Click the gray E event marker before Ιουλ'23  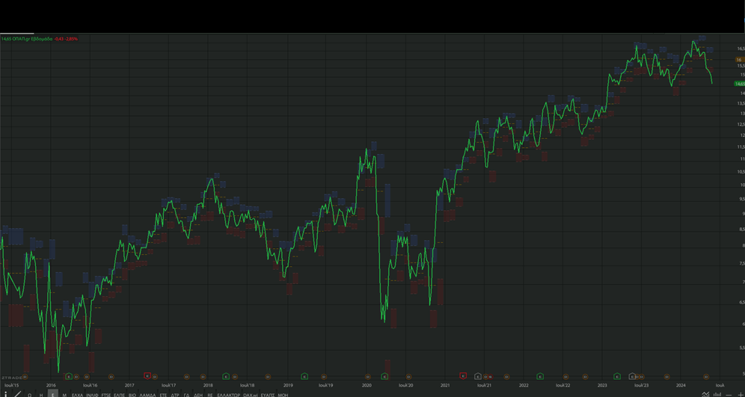[x=632, y=376]
